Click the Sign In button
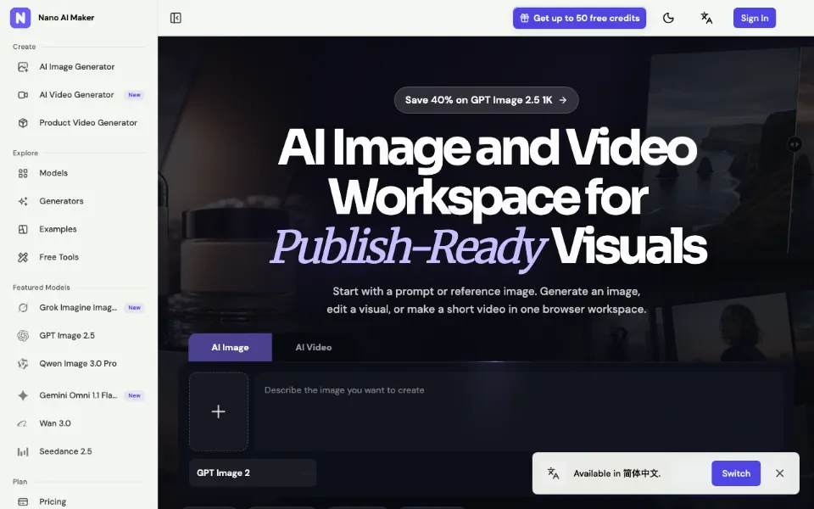814x509 pixels. click(755, 18)
